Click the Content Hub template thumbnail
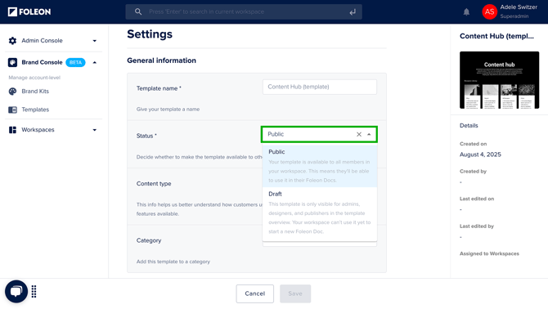 [500, 80]
